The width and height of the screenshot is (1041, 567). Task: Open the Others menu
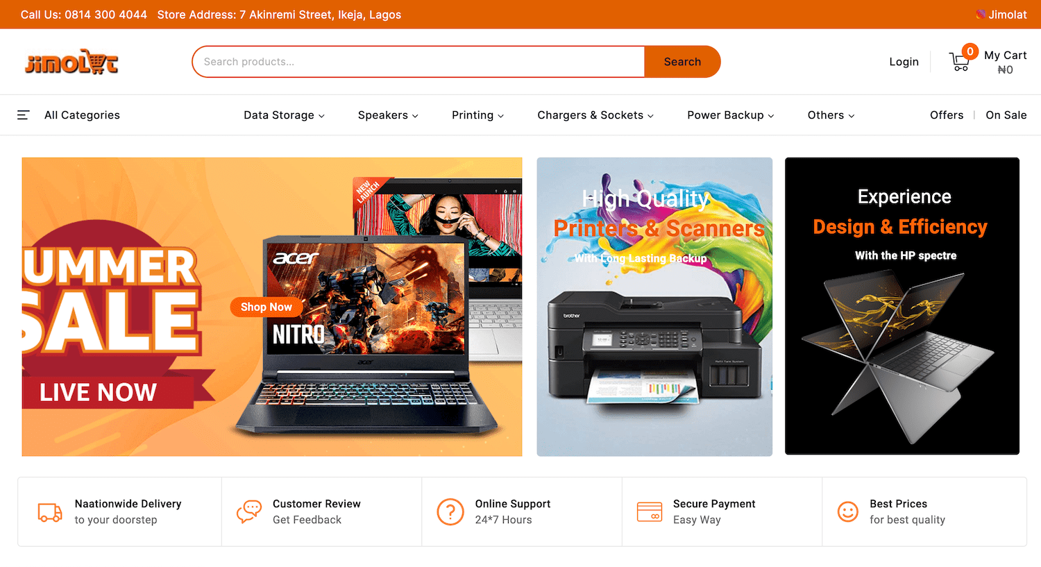click(831, 115)
